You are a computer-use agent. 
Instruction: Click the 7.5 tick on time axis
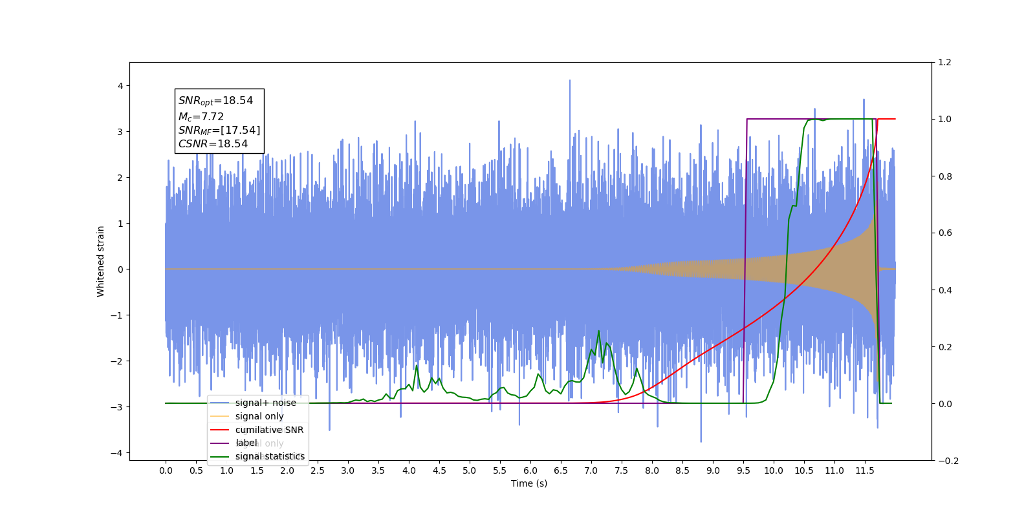coord(622,470)
